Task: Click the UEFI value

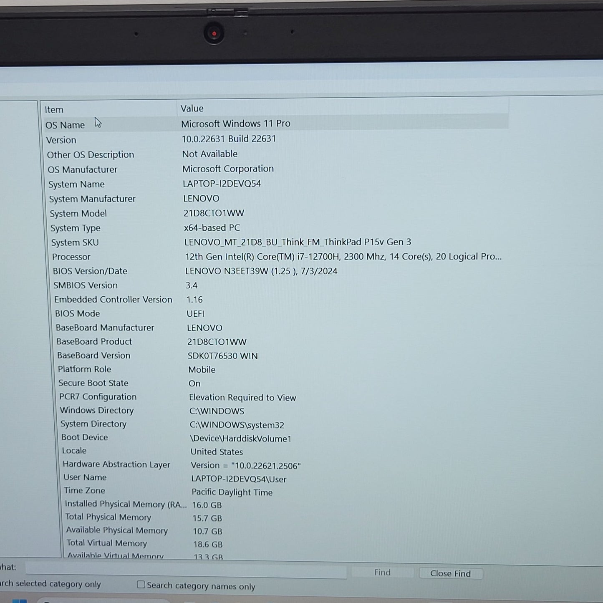Action: [x=195, y=313]
